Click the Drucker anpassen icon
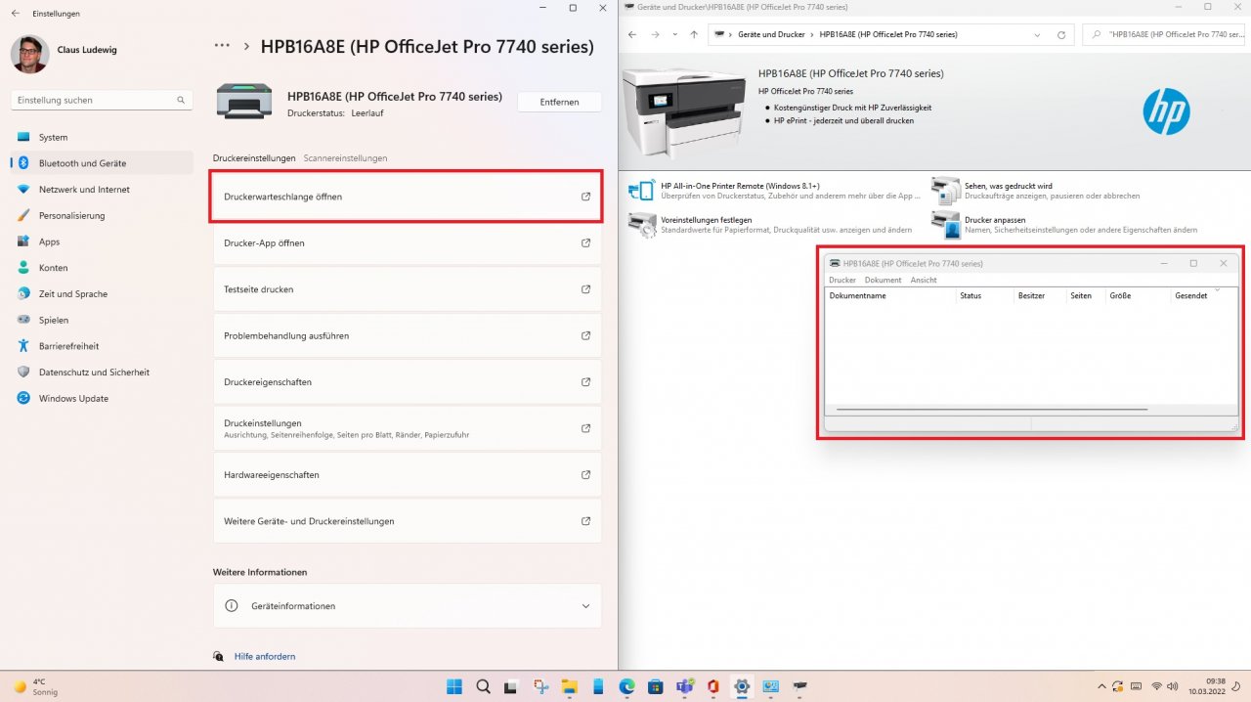 (x=946, y=225)
